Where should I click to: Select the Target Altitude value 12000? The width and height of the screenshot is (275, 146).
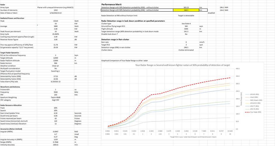(x=56, y=58)
